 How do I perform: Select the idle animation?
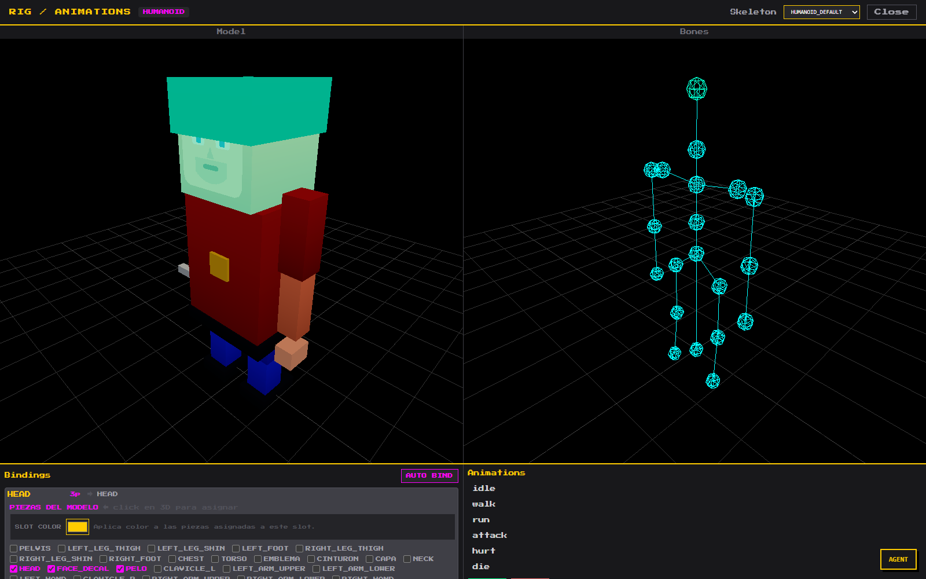click(x=484, y=489)
